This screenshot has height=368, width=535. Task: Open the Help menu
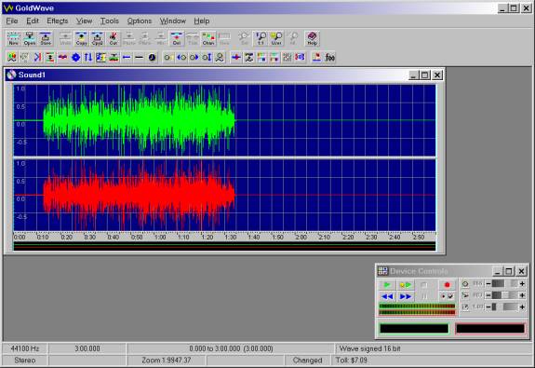[202, 21]
